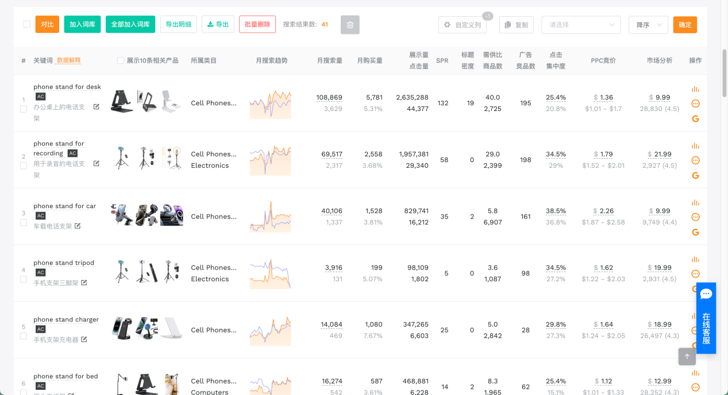Click the 批量删除 batch delete button
The width and height of the screenshot is (728, 395).
(257, 24)
